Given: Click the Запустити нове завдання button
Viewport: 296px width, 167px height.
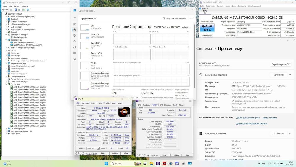Looking at the screenshot, I should tap(175, 18).
